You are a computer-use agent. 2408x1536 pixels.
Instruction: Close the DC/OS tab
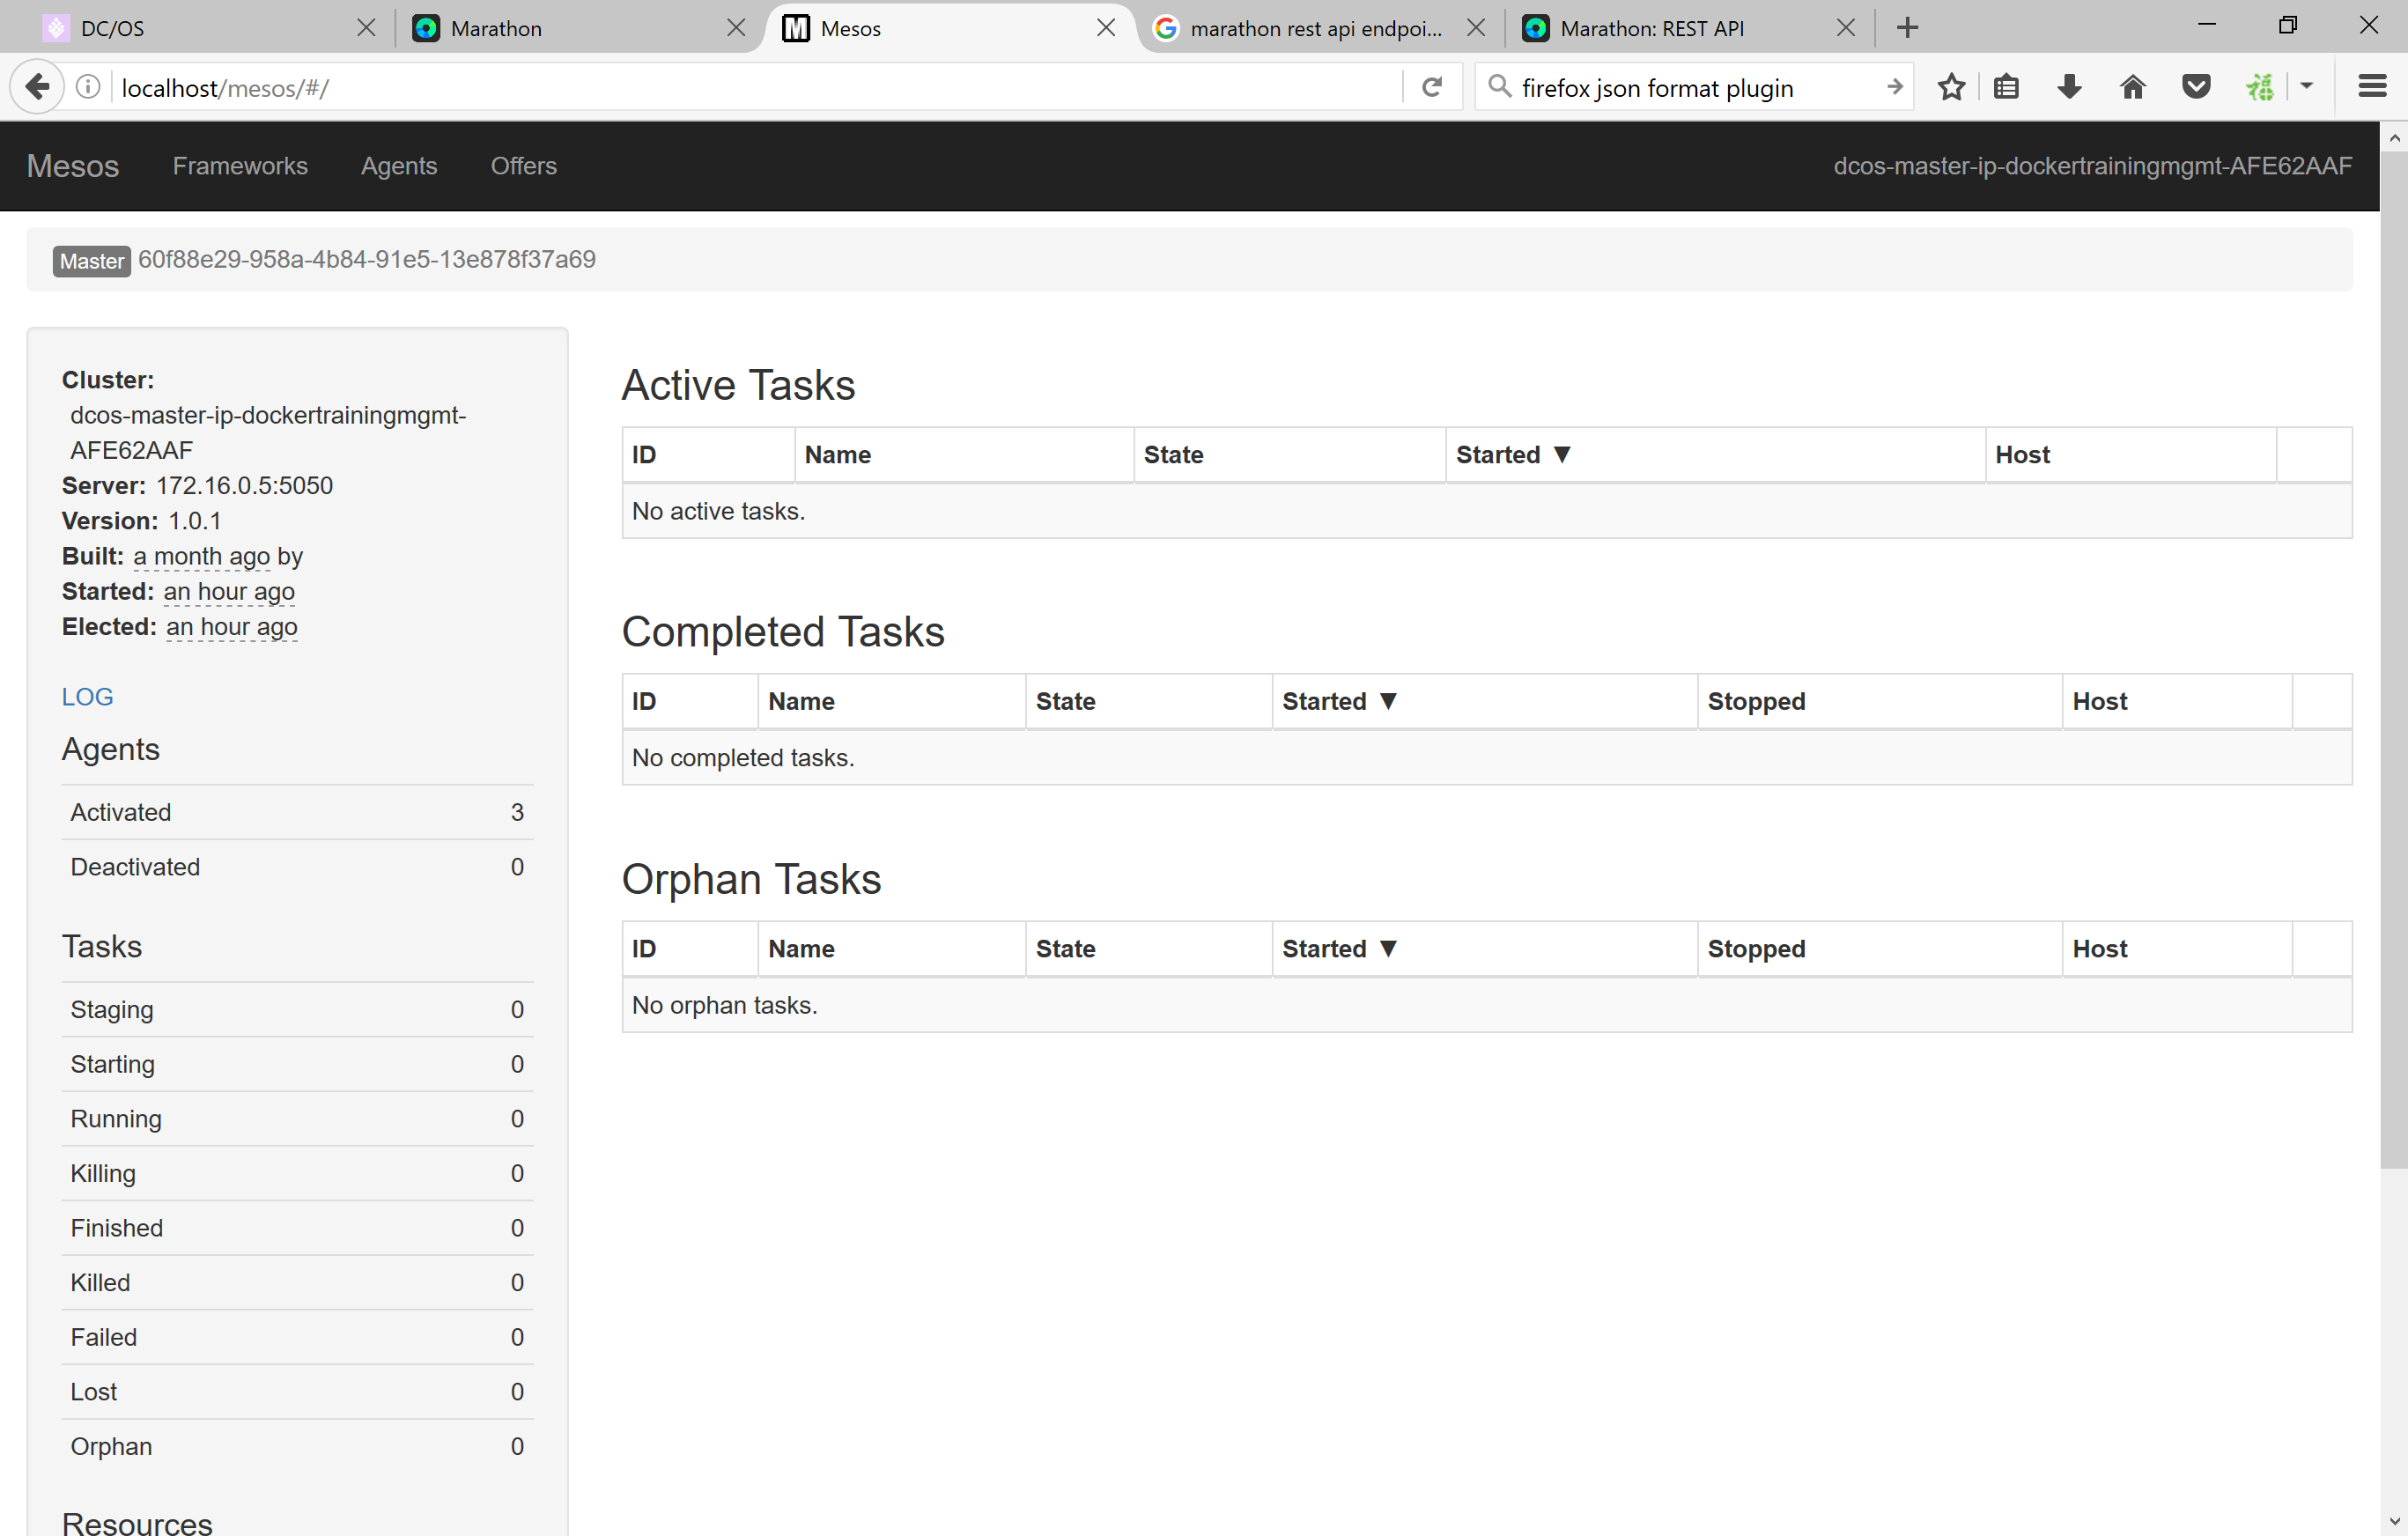coord(366,28)
